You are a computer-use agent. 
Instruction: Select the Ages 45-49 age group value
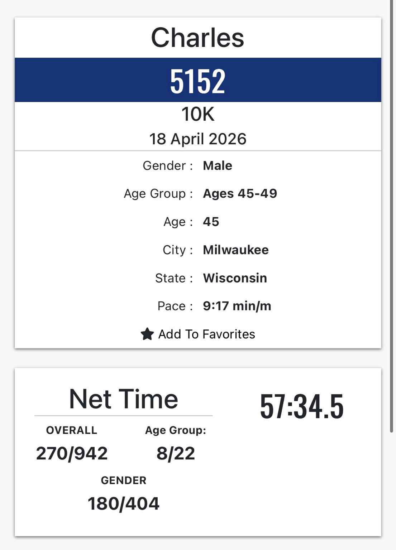click(240, 194)
